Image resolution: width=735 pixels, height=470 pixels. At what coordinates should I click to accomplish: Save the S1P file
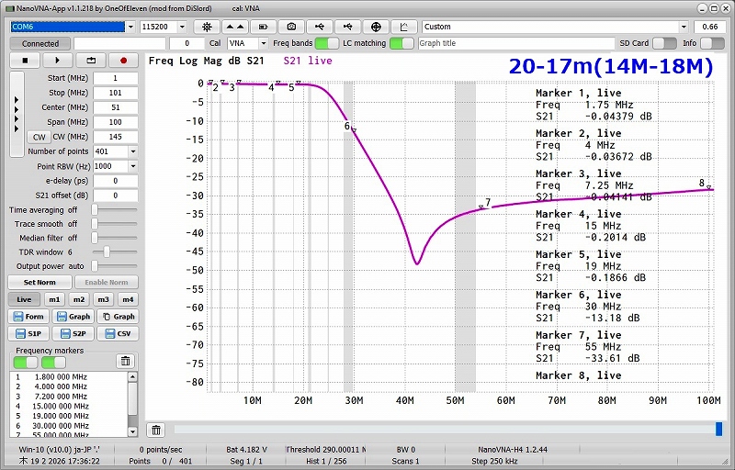coord(28,333)
